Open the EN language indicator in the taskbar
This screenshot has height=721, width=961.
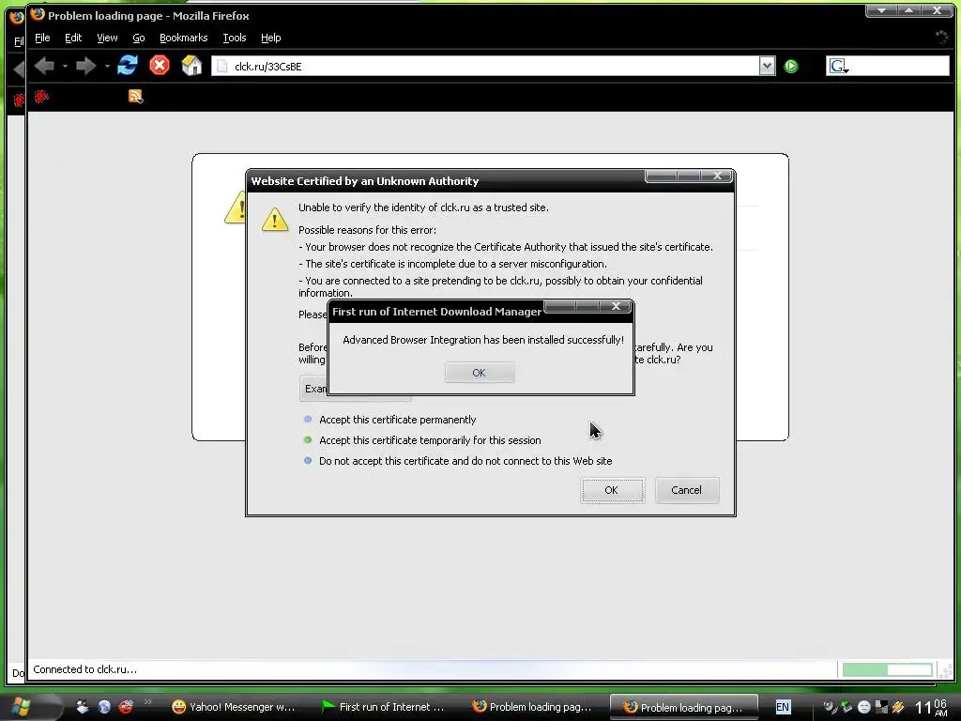click(x=783, y=707)
